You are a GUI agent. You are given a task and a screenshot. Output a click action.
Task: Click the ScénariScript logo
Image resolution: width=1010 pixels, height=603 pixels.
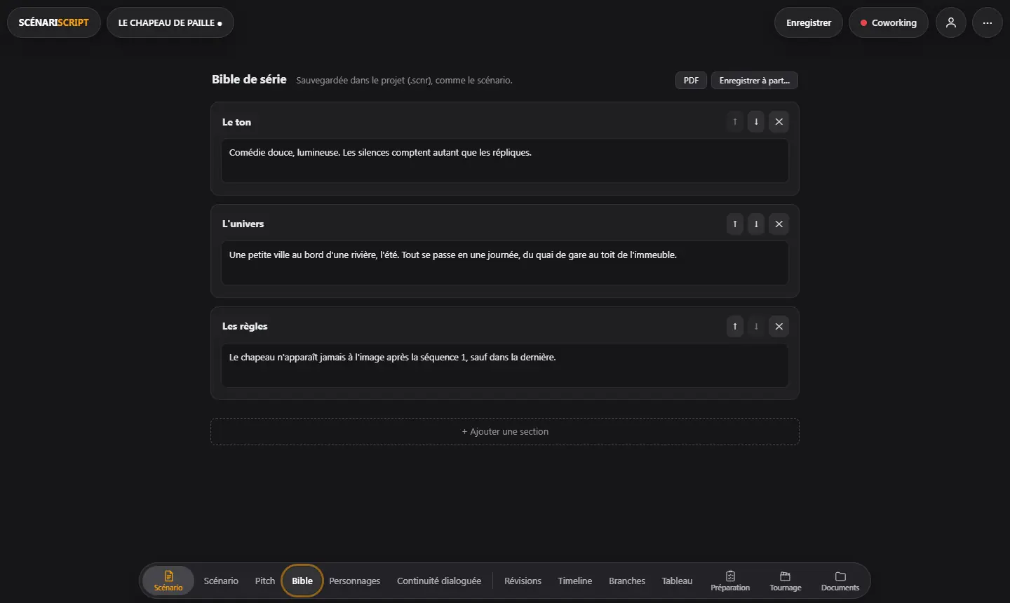[x=54, y=22]
